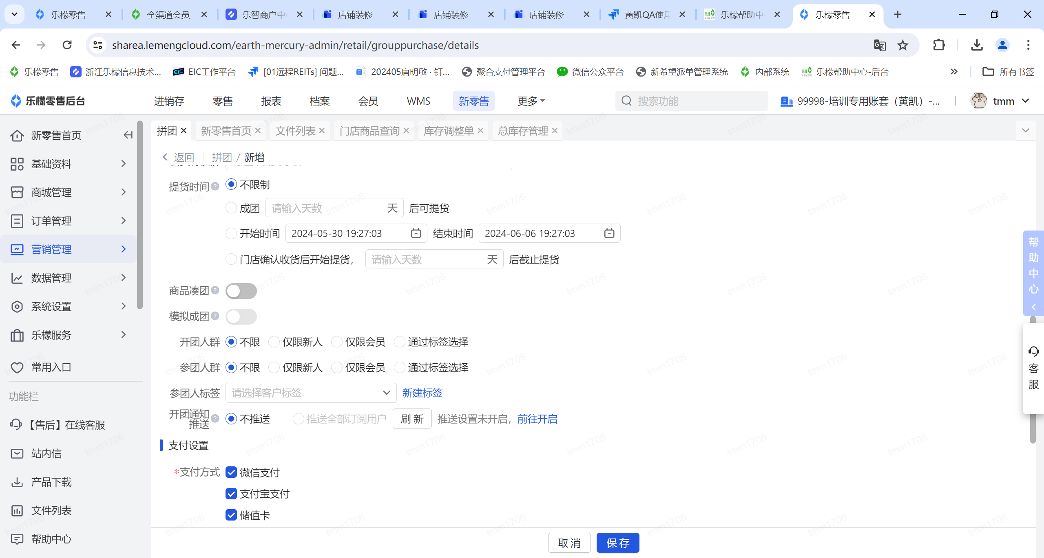The image size is (1044, 558).
Task: Switch to 库存调整单 page tab
Action: [449, 131]
